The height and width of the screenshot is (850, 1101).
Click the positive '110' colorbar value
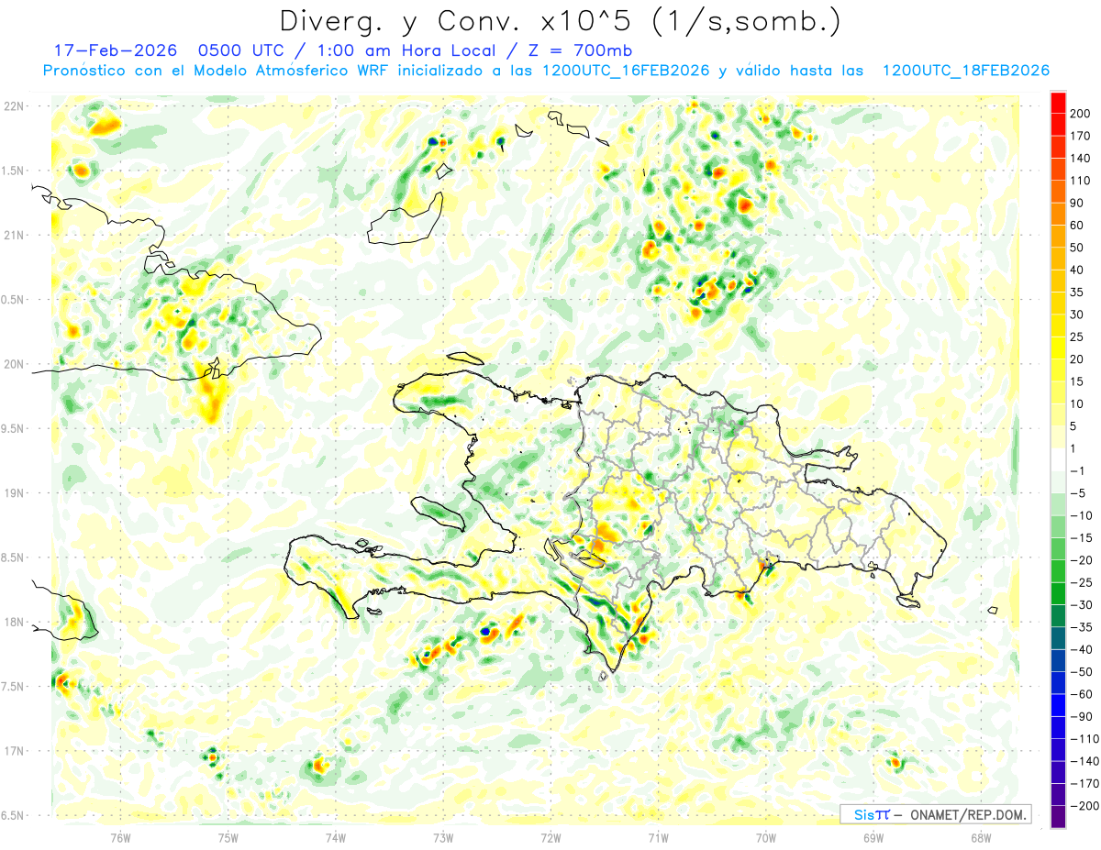coord(1079,181)
